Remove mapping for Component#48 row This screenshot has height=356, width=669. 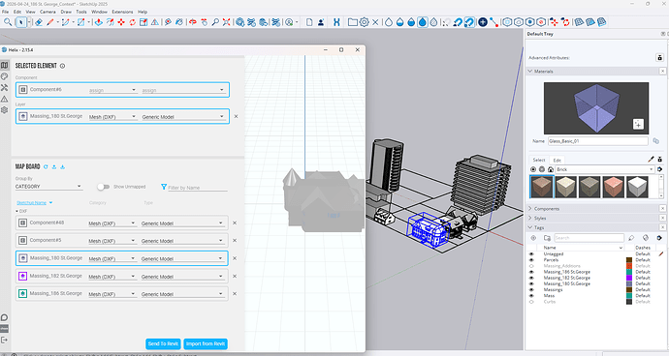pyautogui.click(x=235, y=222)
